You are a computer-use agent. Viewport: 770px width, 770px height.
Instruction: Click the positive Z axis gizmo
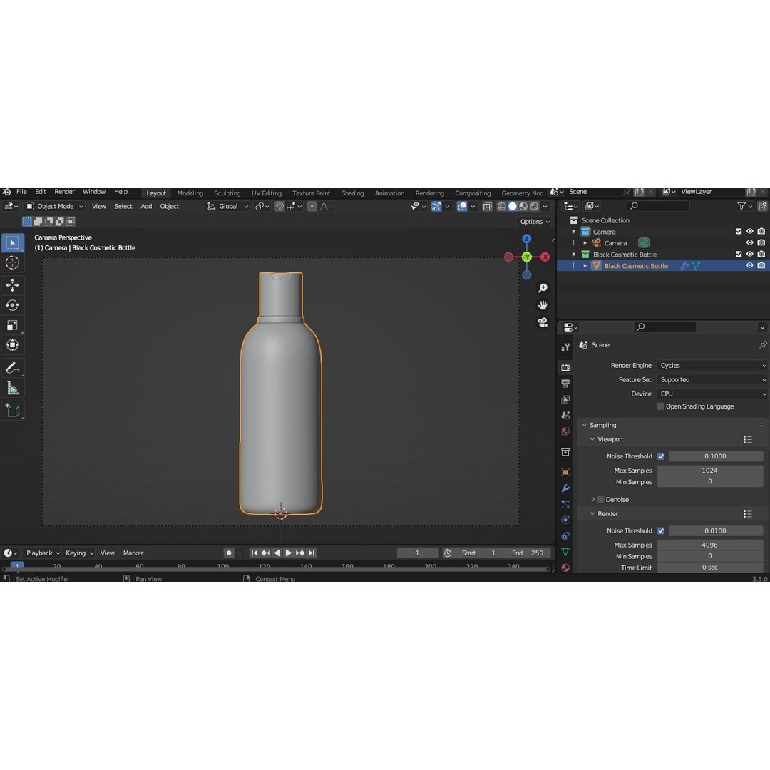pos(526,239)
